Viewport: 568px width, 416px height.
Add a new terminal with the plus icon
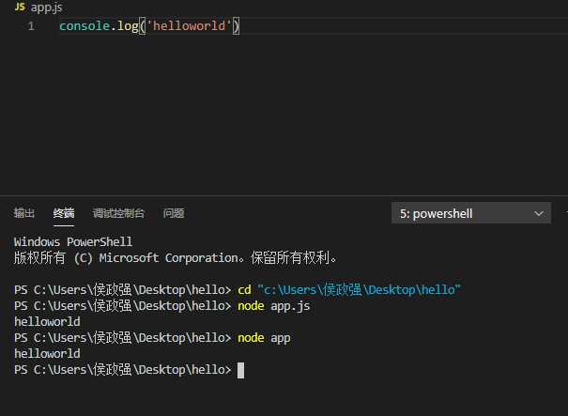[563, 213]
